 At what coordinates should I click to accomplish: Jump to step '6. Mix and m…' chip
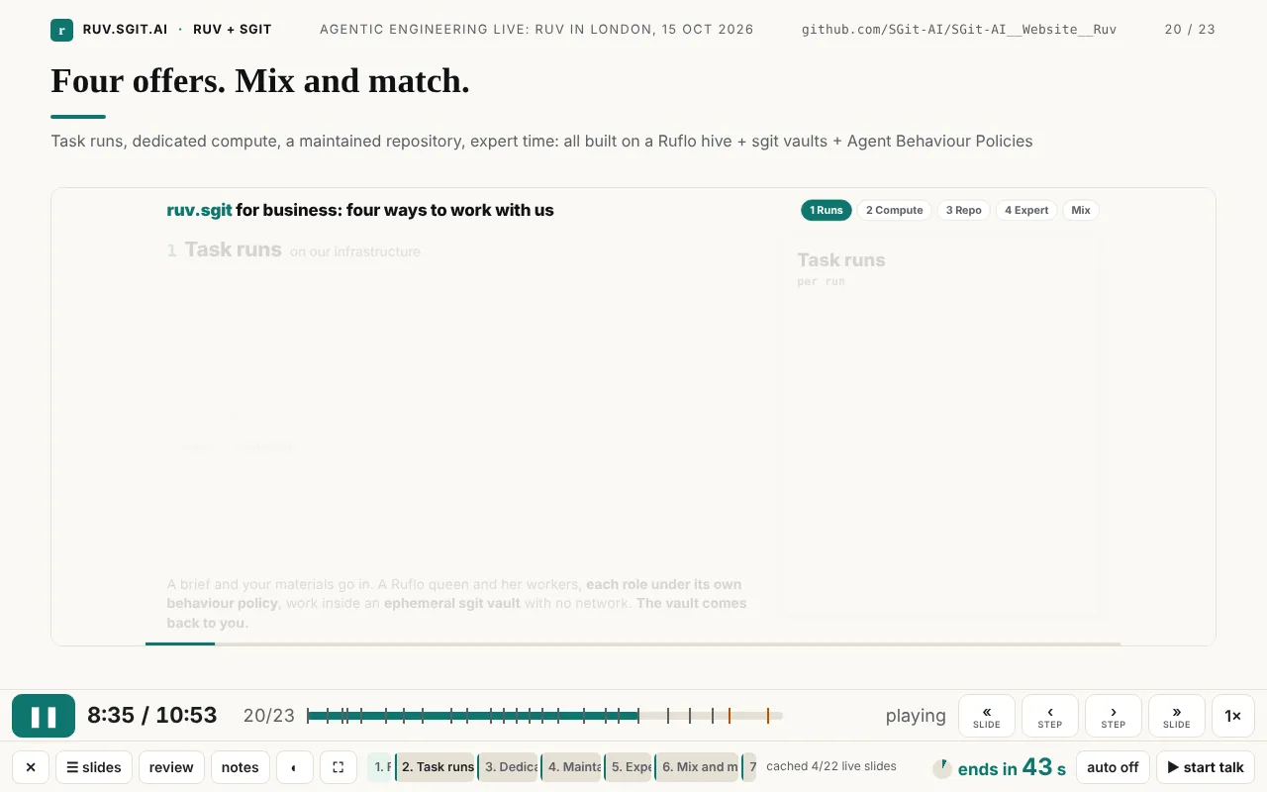(698, 767)
